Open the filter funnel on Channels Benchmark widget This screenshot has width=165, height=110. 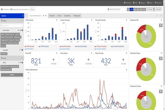click(x=127, y=70)
